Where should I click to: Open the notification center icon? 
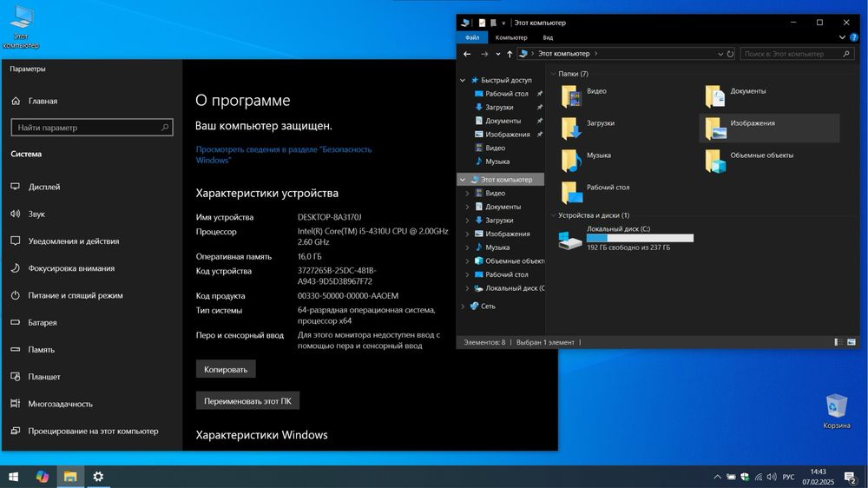click(x=851, y=477)
